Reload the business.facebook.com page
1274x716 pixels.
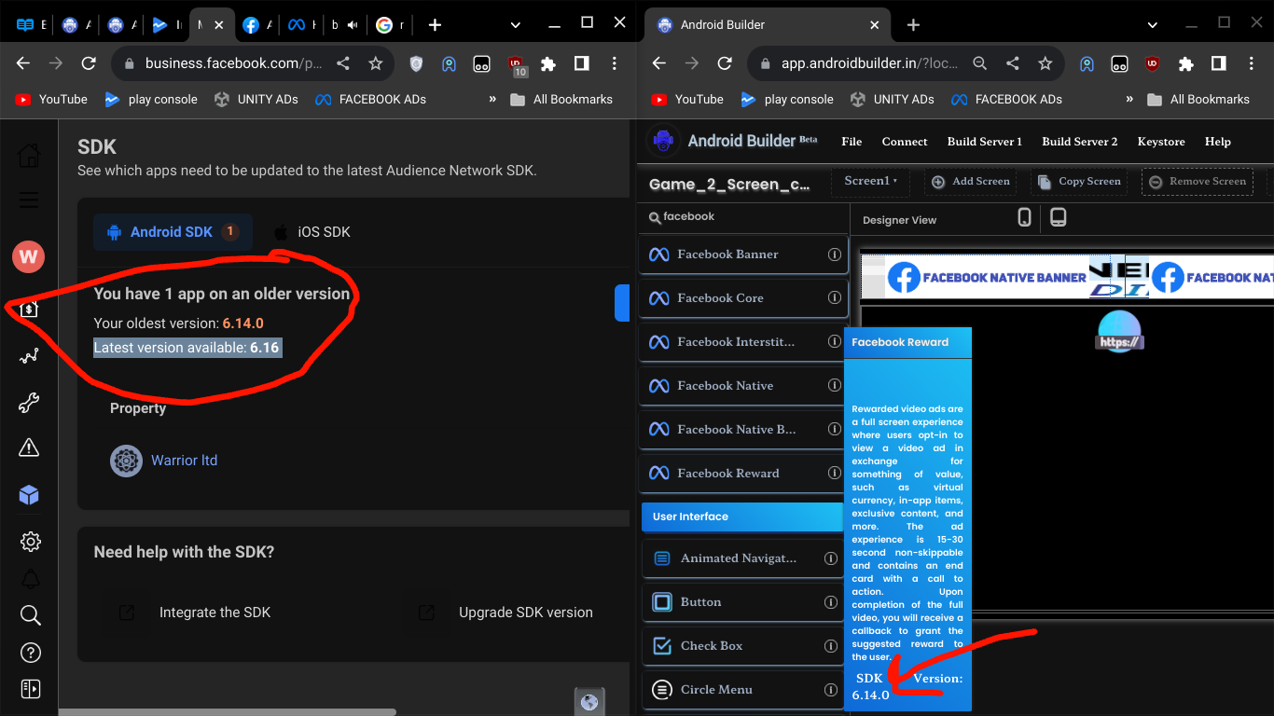click(89, 63)
